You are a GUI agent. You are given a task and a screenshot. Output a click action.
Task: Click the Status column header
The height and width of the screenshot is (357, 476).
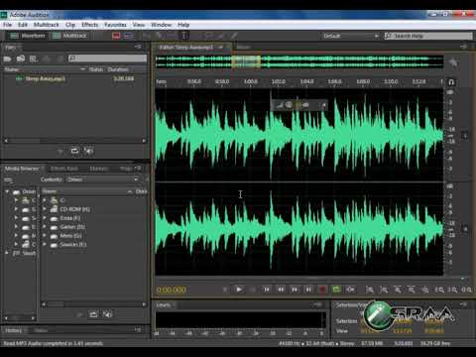[x=96, y=69]
